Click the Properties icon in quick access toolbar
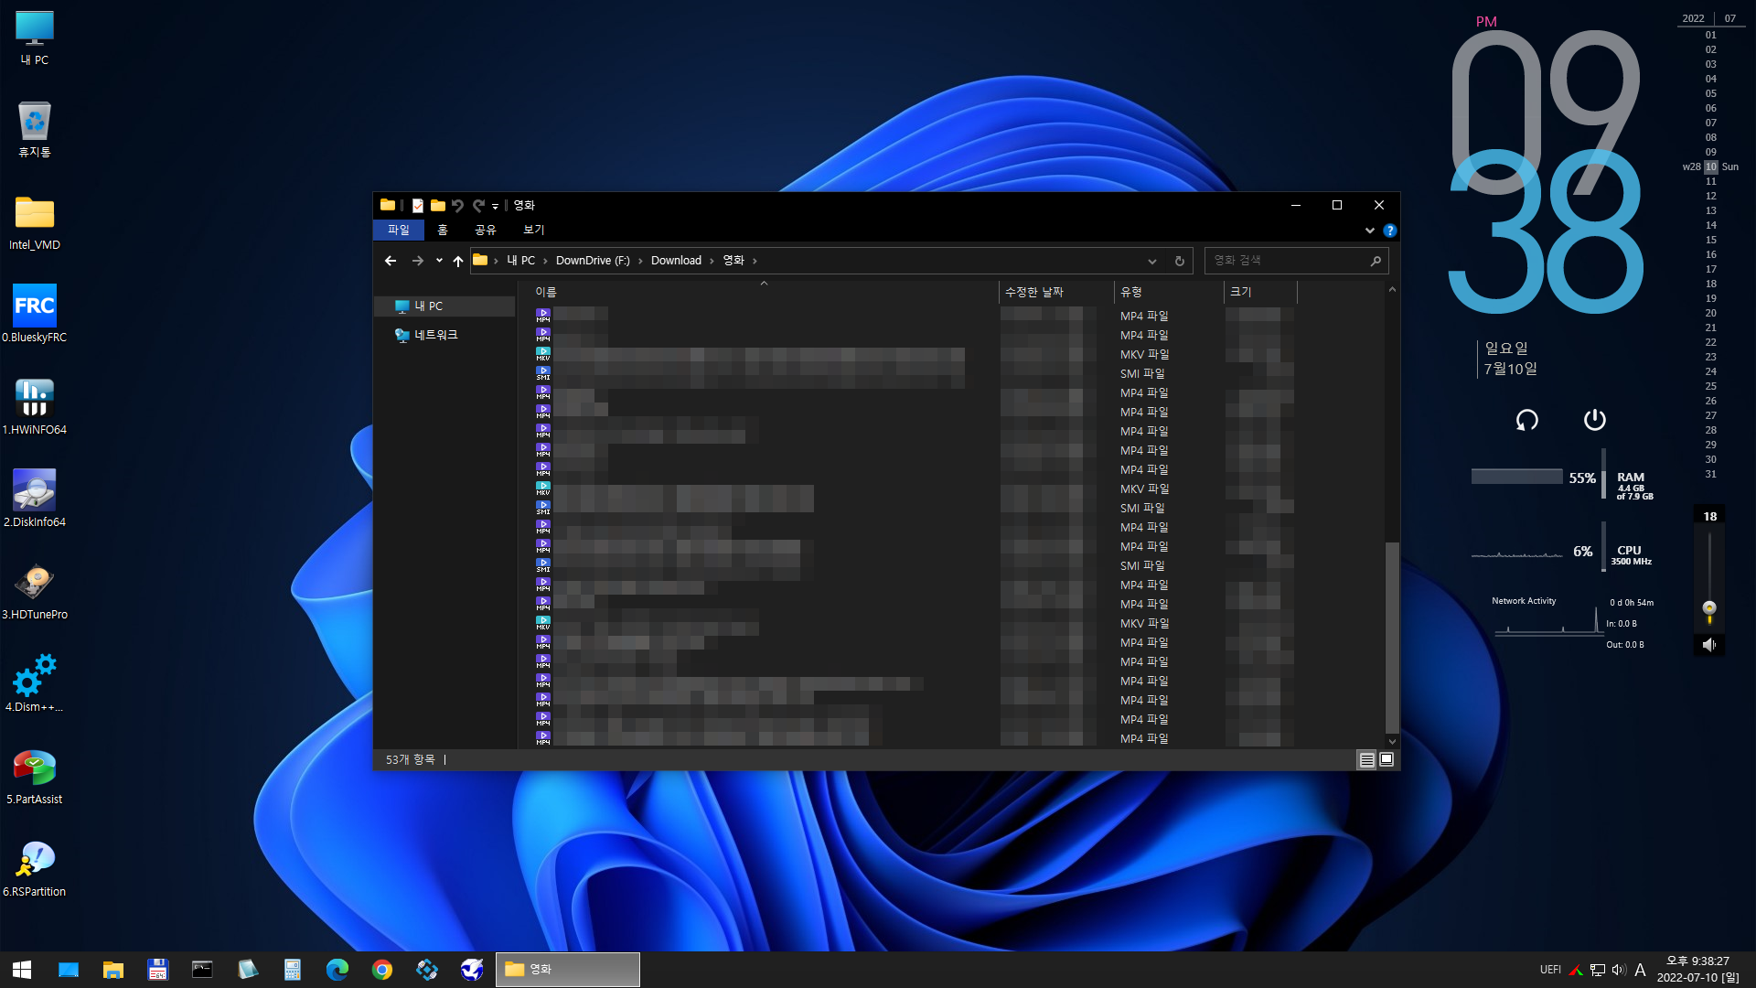1756x988 pixels. pos(418,206)
